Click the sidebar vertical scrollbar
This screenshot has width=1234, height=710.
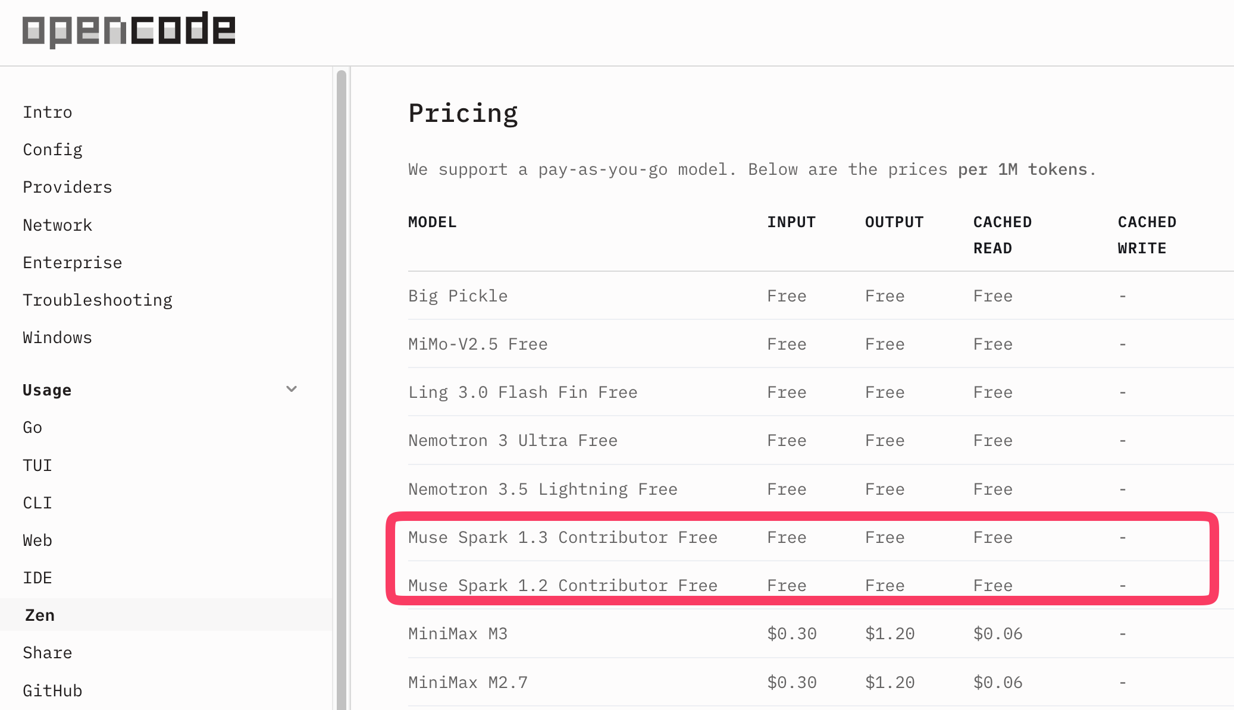tap(342, 389)
